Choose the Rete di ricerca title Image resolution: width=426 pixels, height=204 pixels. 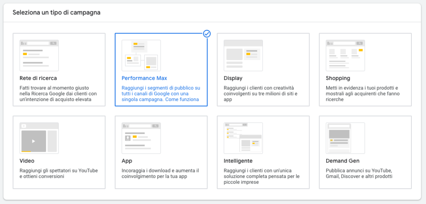(x=38, y=78)
